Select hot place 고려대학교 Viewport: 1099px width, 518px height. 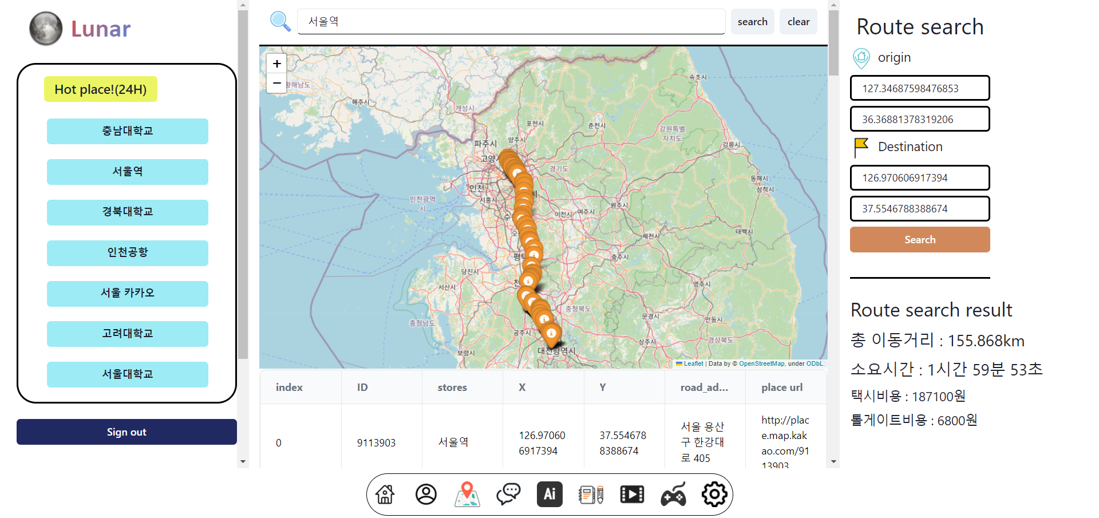click(x=128, y=334)
